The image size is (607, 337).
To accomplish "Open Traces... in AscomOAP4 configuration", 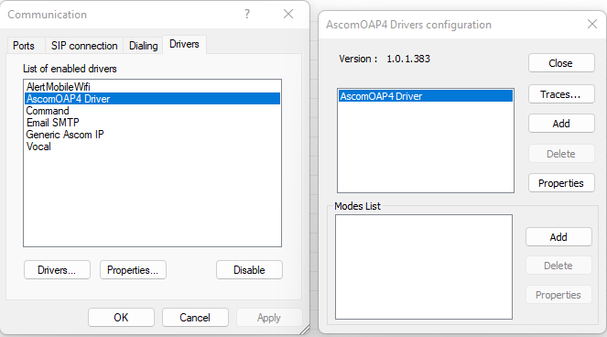I will [x=561, y=94].
